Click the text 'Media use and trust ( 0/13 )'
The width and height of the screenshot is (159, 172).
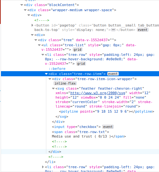(81, 136)
